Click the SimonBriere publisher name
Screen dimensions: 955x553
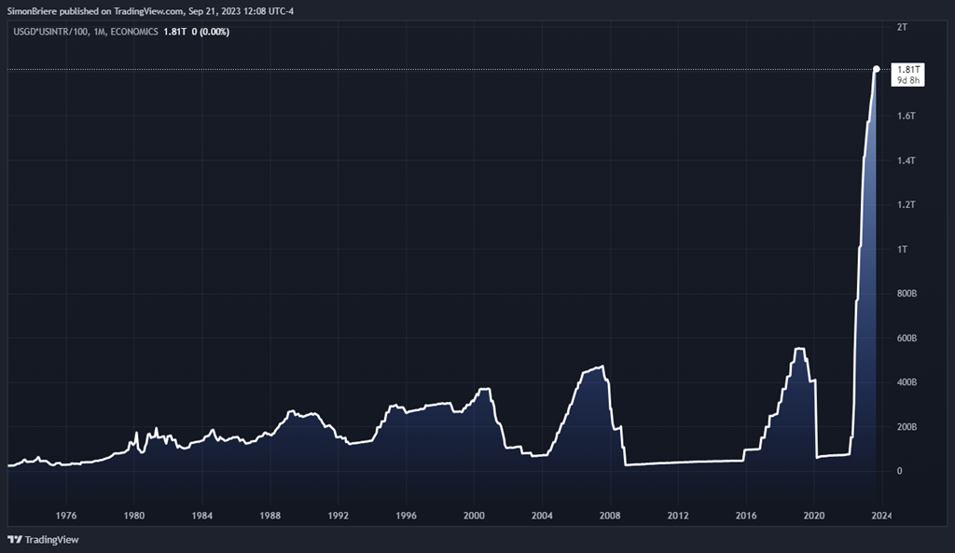point(35,9)
